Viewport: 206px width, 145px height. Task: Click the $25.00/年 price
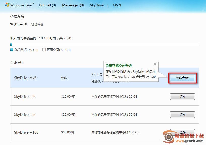click(68, 115)
